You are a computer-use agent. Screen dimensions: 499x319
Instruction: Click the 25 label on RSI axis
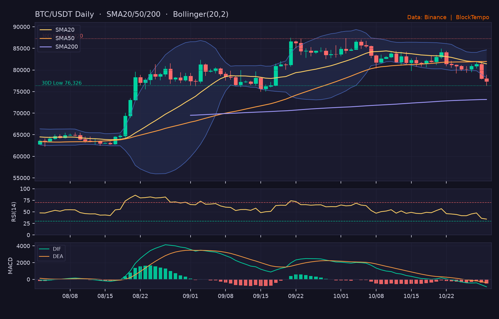(x=27, y=223)
